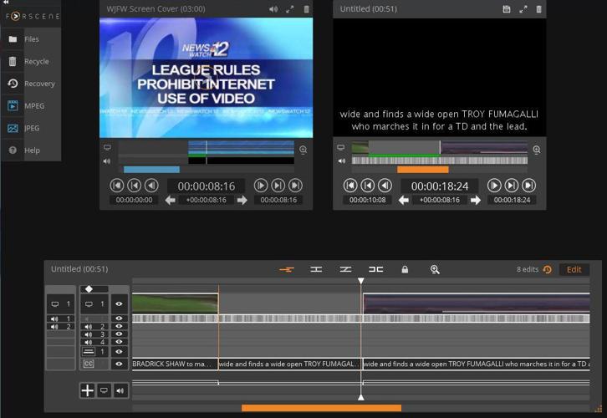Screen dimensions: 607x418
Task: Save the Untitled sequence using disk icon
Action: click(x=507, y=9)
